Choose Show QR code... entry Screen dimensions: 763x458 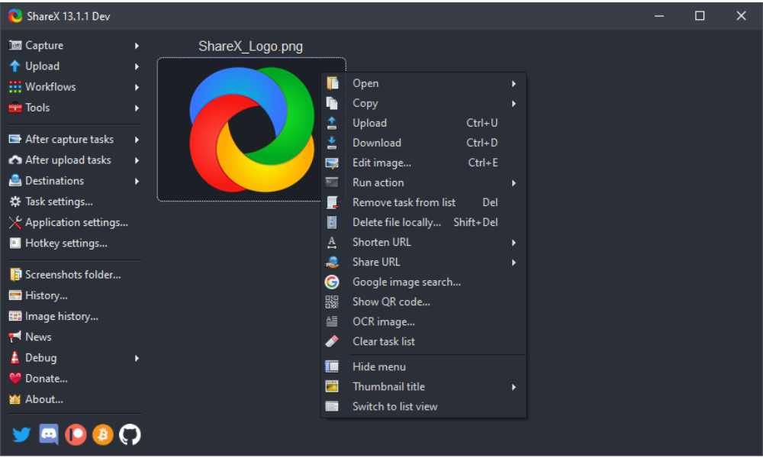coord(423,302)
